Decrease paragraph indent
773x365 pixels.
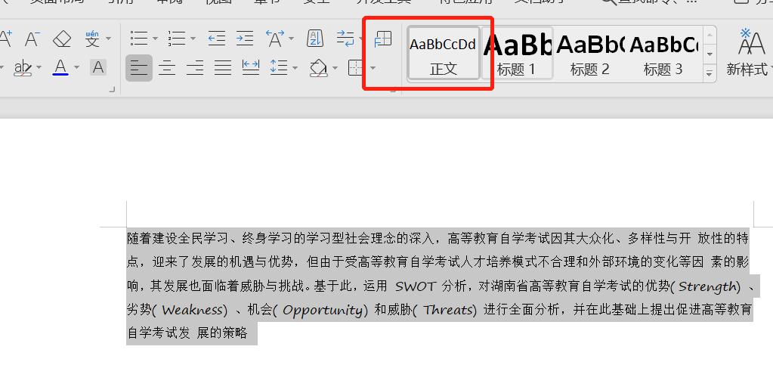click(216, 39)
